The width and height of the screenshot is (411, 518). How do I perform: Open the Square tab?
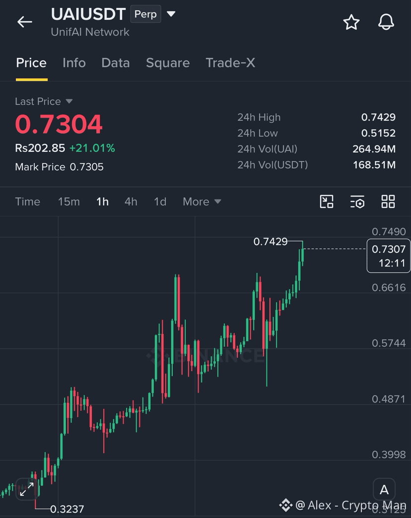click(168, 63)
